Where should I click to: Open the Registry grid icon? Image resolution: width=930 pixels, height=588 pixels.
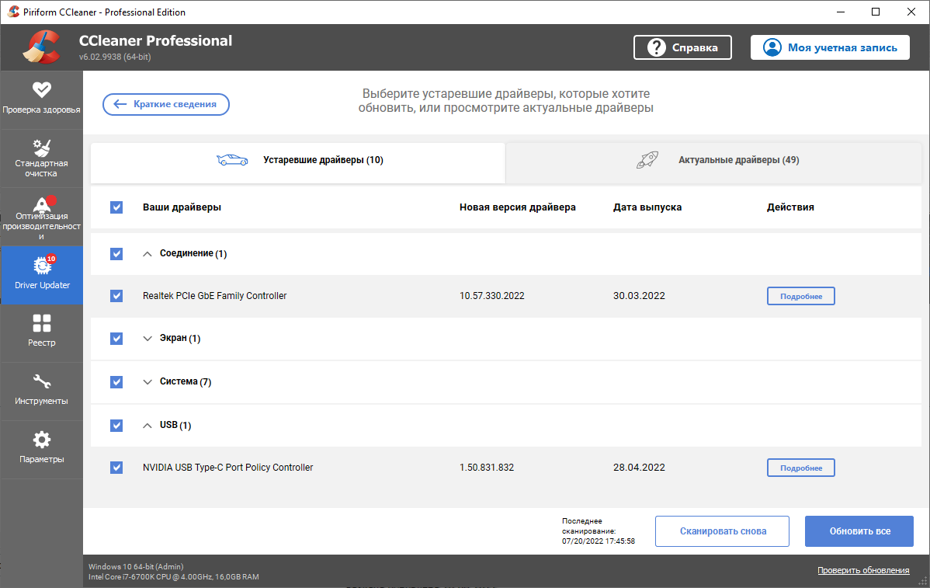(x=41, y=323)
